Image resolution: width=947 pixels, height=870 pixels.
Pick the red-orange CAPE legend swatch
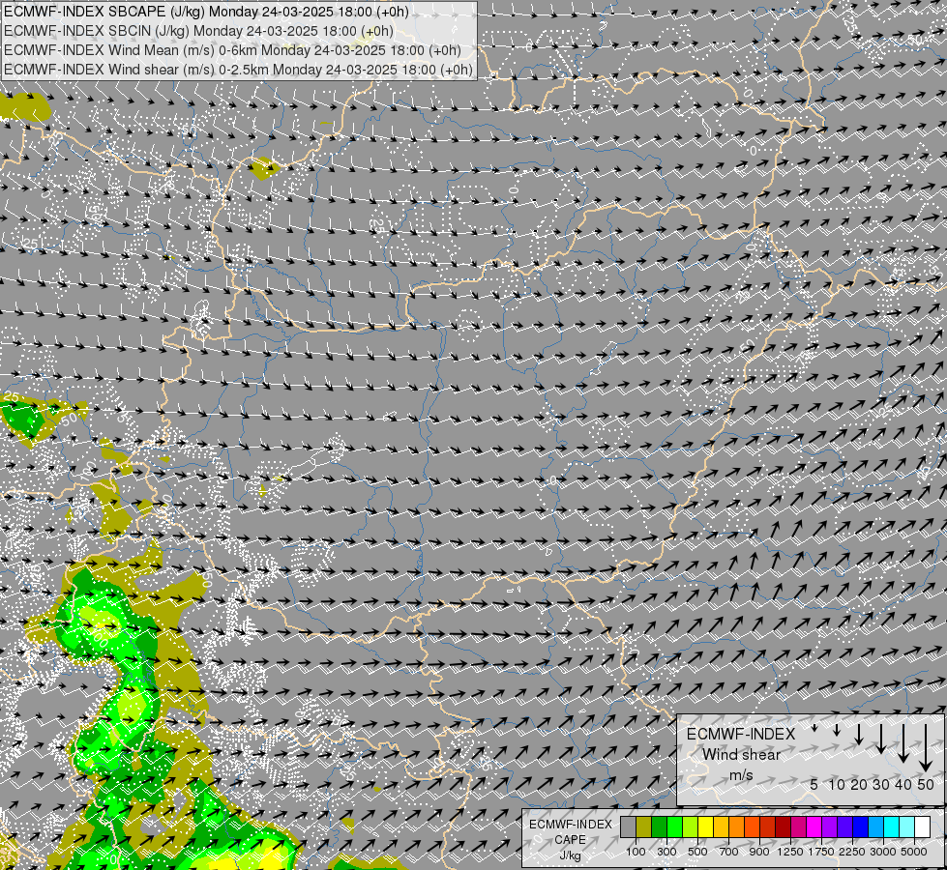click(x=752, y=827)
